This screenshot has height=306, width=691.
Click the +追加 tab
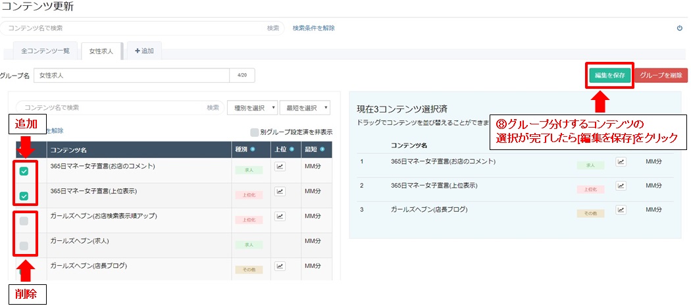pos(144,51)
